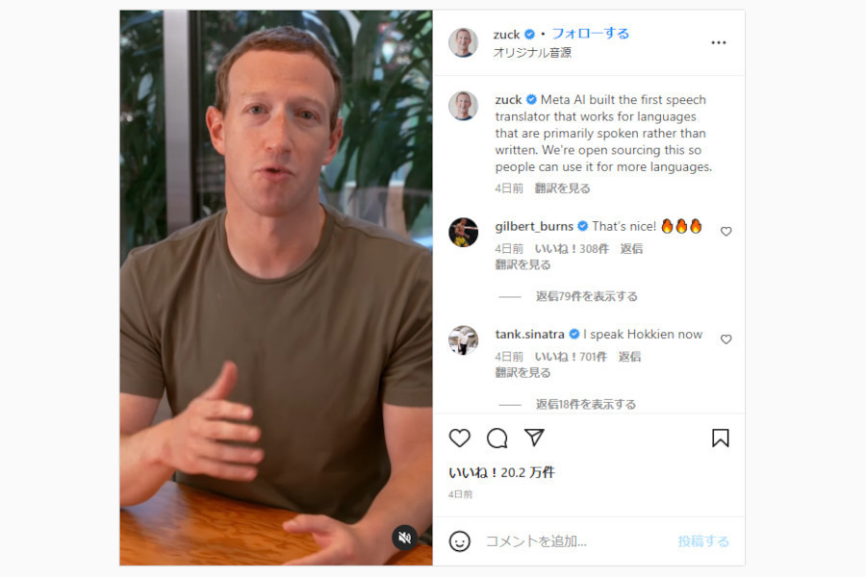Image resolution: width=866 pixels, height=577 pixels.
Task: Reply to gilbert_burns comment
Action: [631, 248]
